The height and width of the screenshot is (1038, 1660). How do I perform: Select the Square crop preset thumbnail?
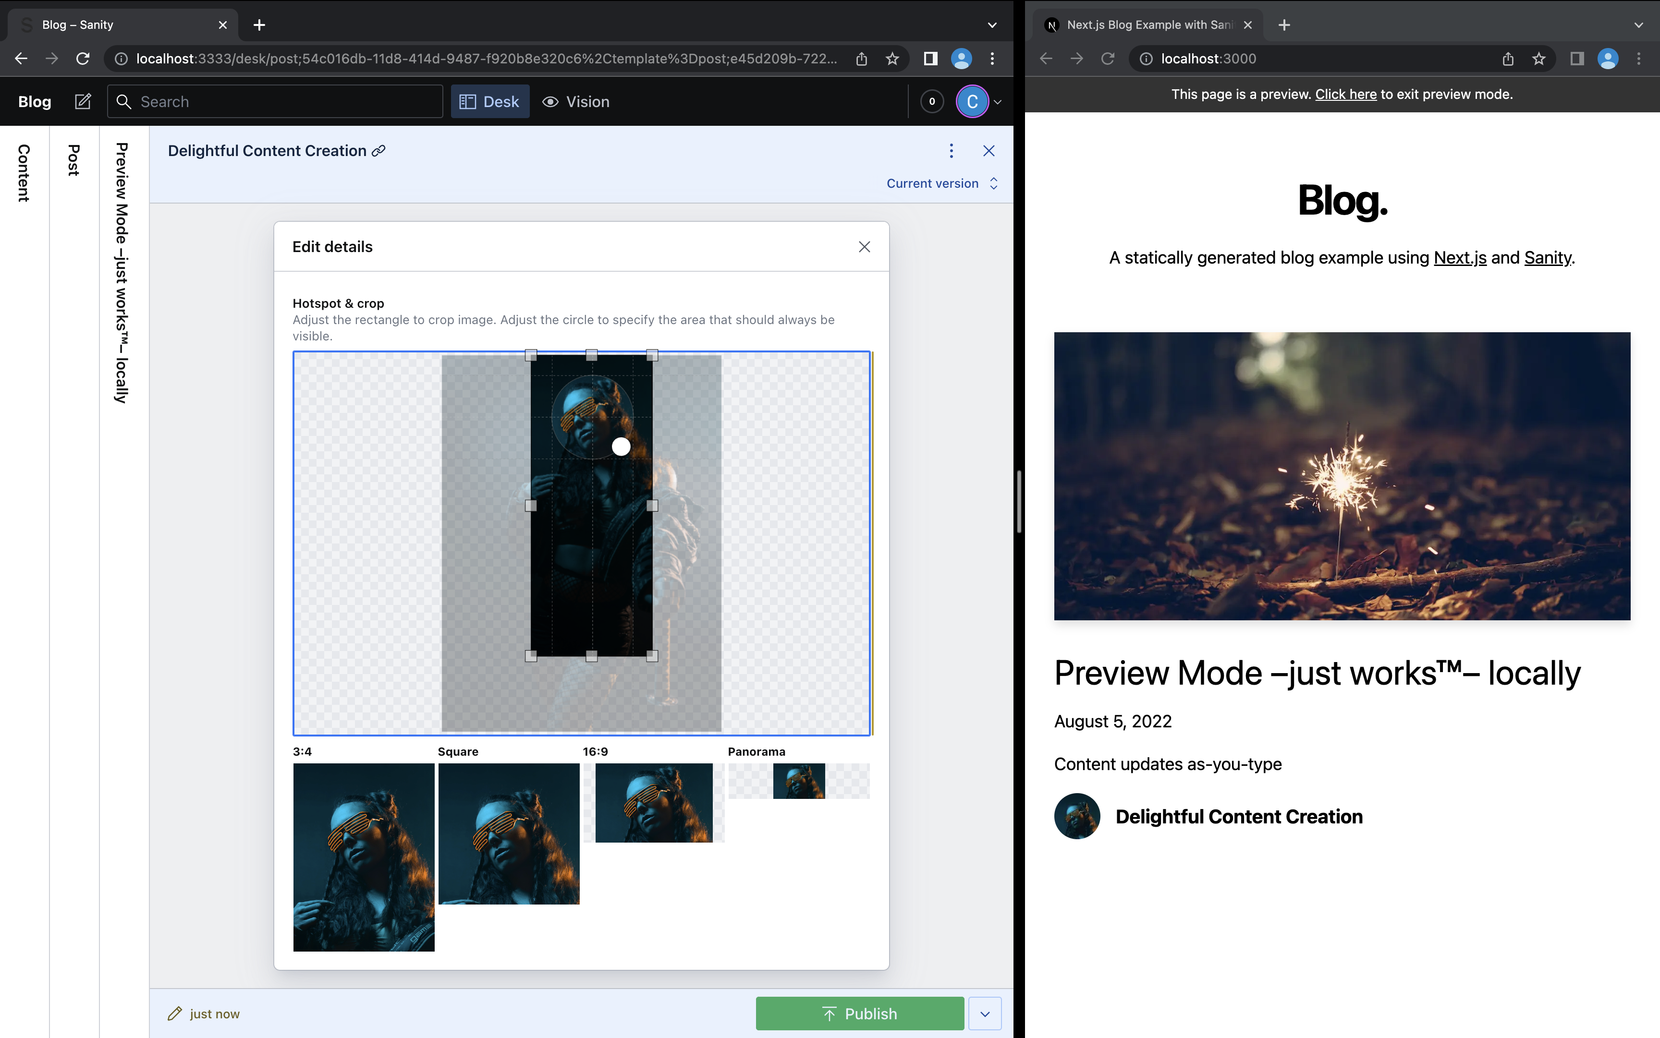(508, 833)
